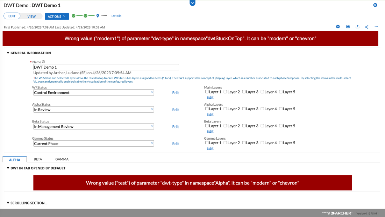Click Edit next to Alpha Status
This screenshot has width=385, height=217.
176,110
